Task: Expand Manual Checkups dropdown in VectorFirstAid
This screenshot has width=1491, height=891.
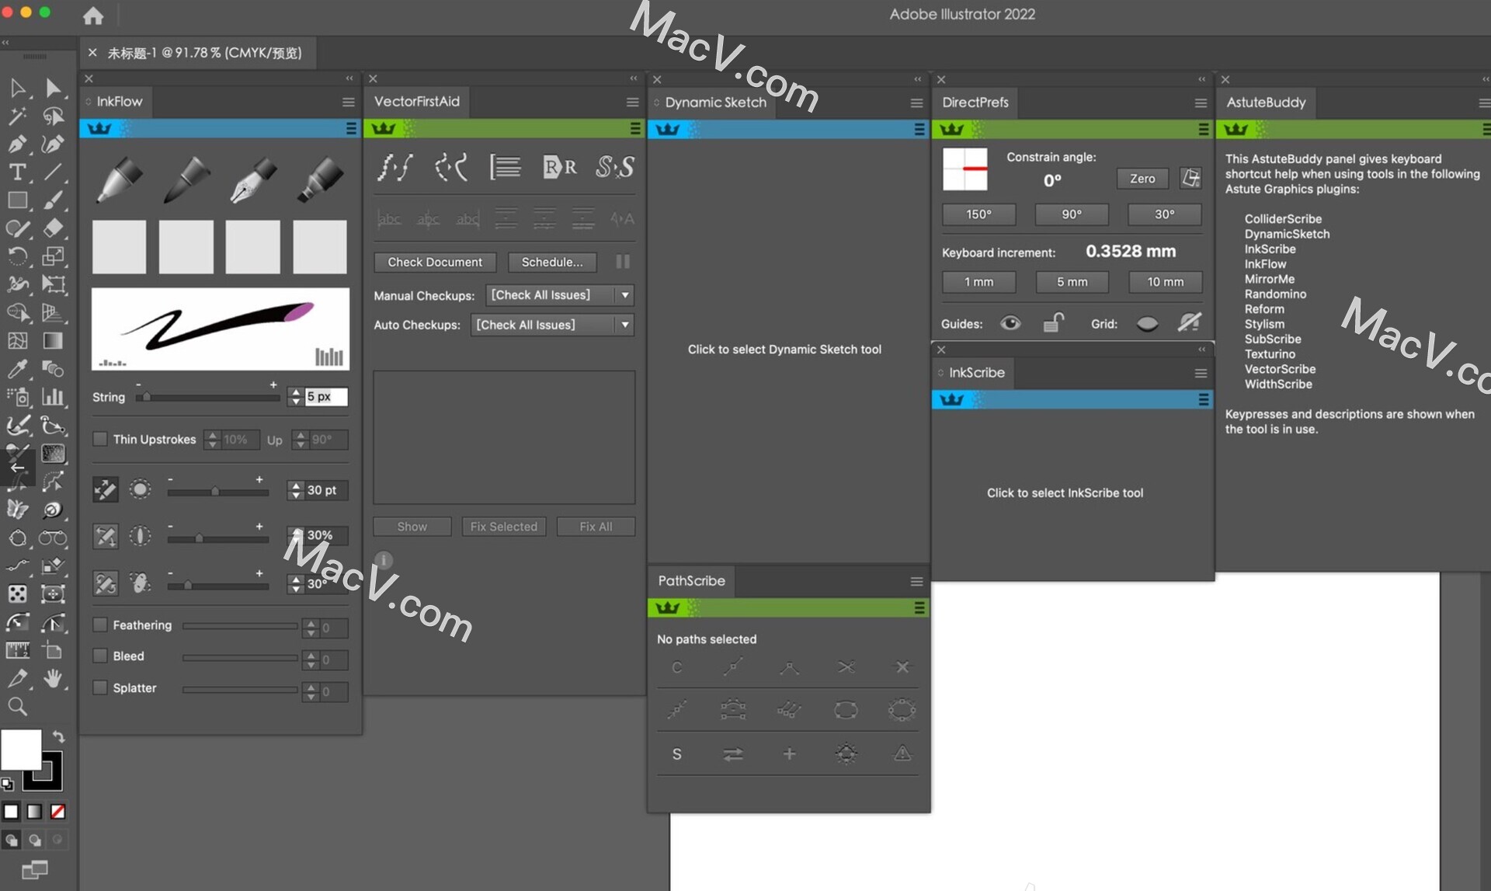Action: click(626, 295)
